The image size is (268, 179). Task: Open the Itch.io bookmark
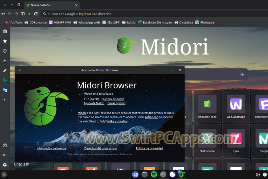point(129,22)
